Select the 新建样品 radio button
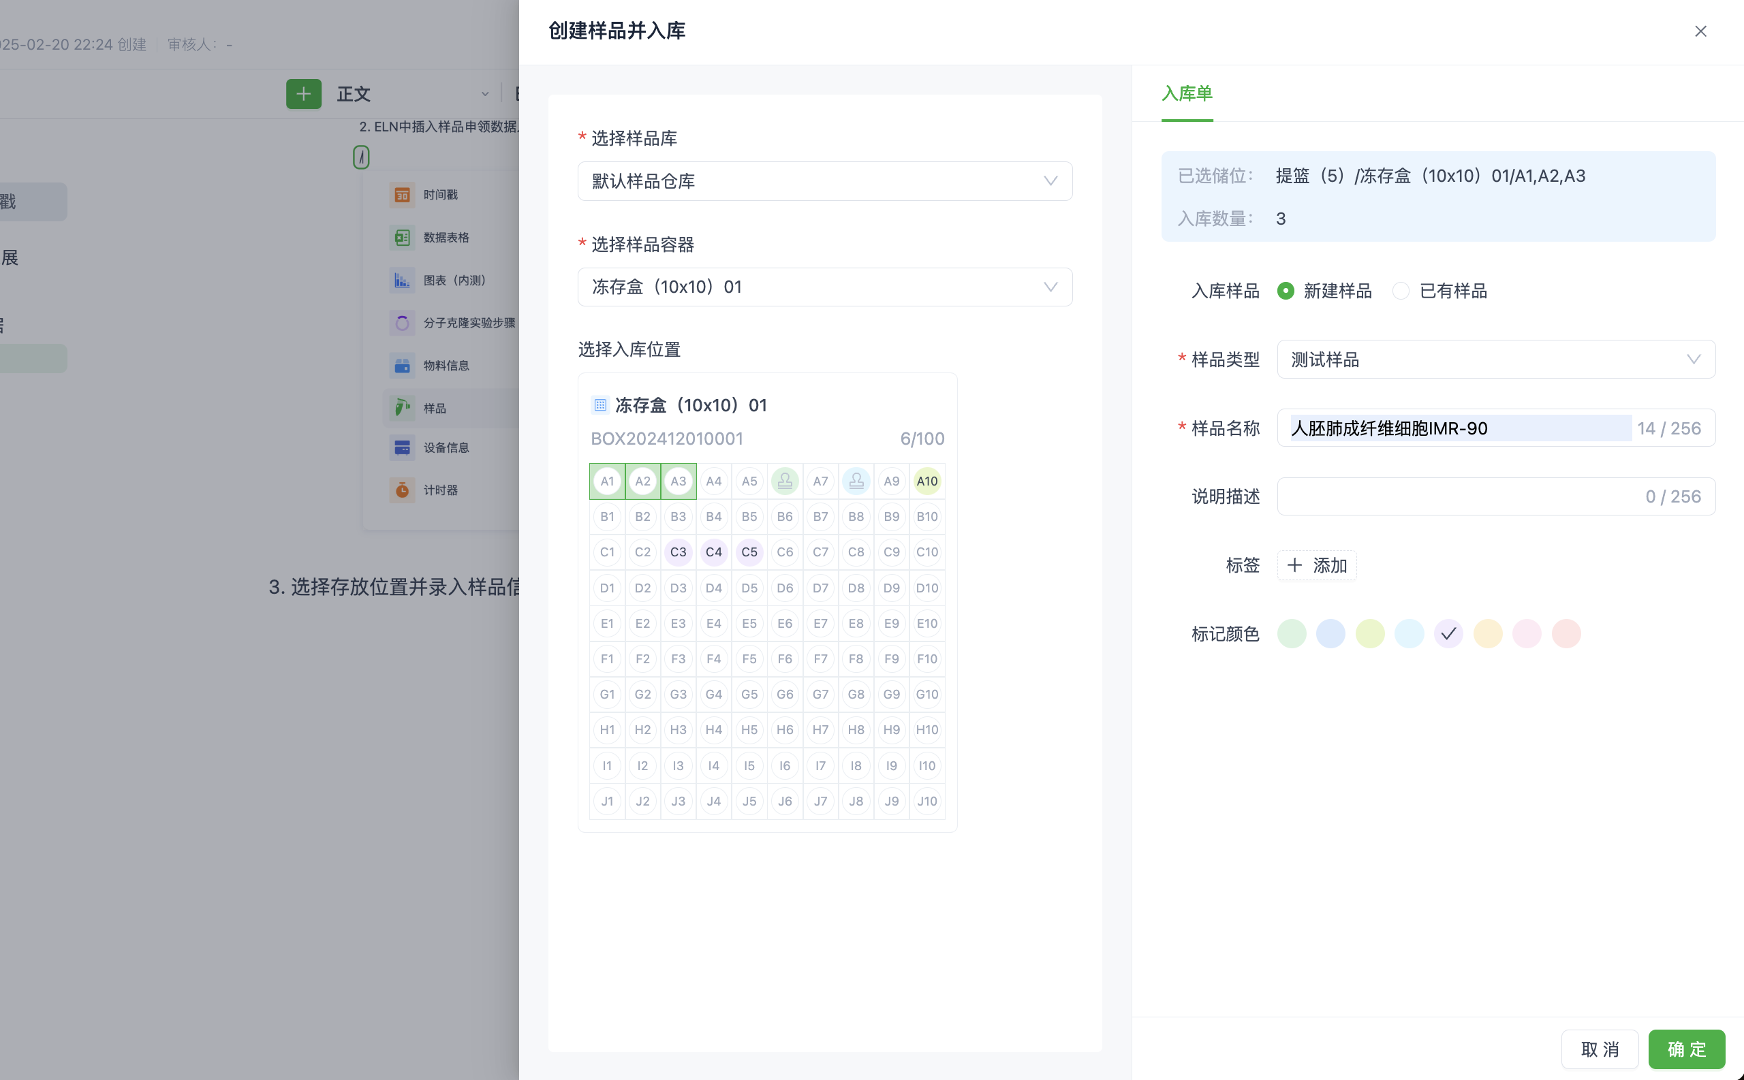The height and width of the screenshot is (1080, 1744). coord(1286,291)
